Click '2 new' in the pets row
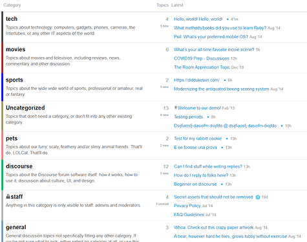Screen dimensions: 307x242 (x=164, y=146)
